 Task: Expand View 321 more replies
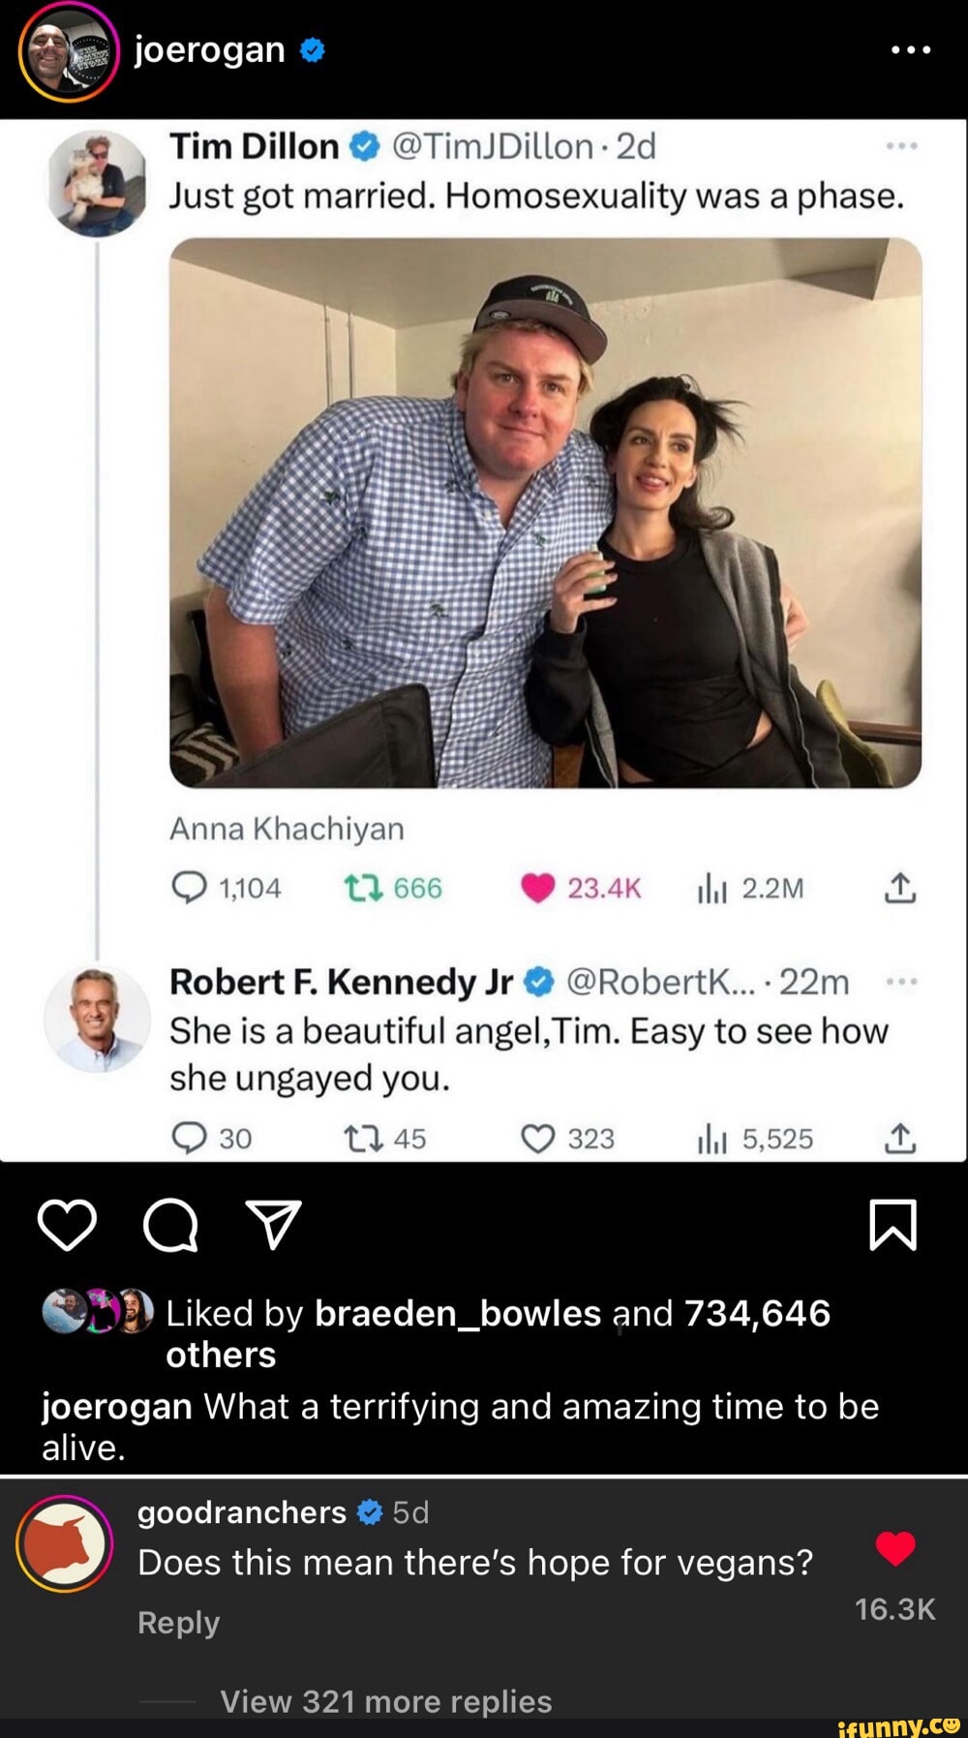(x=385, y=1701)
